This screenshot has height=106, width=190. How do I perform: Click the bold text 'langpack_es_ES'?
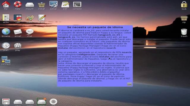pyautogui.click(x=109, y=35)
